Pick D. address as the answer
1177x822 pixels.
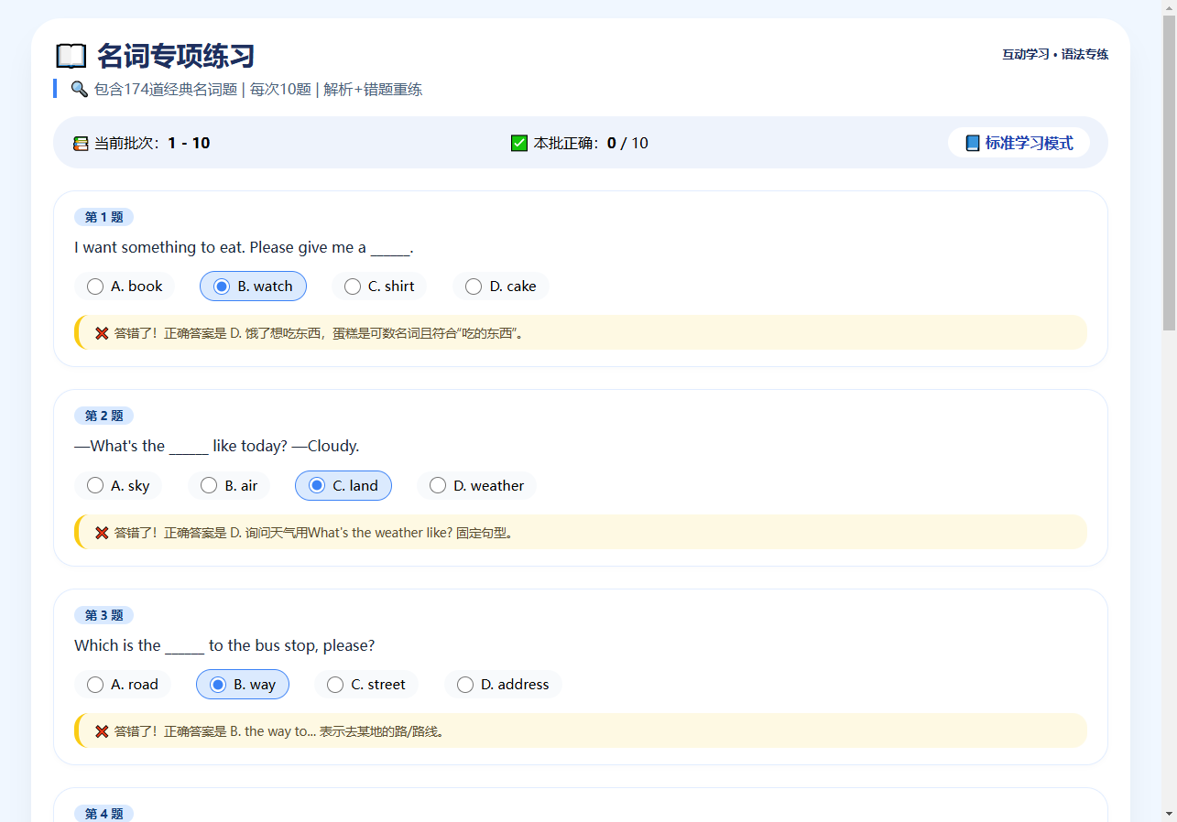[503, 685]
